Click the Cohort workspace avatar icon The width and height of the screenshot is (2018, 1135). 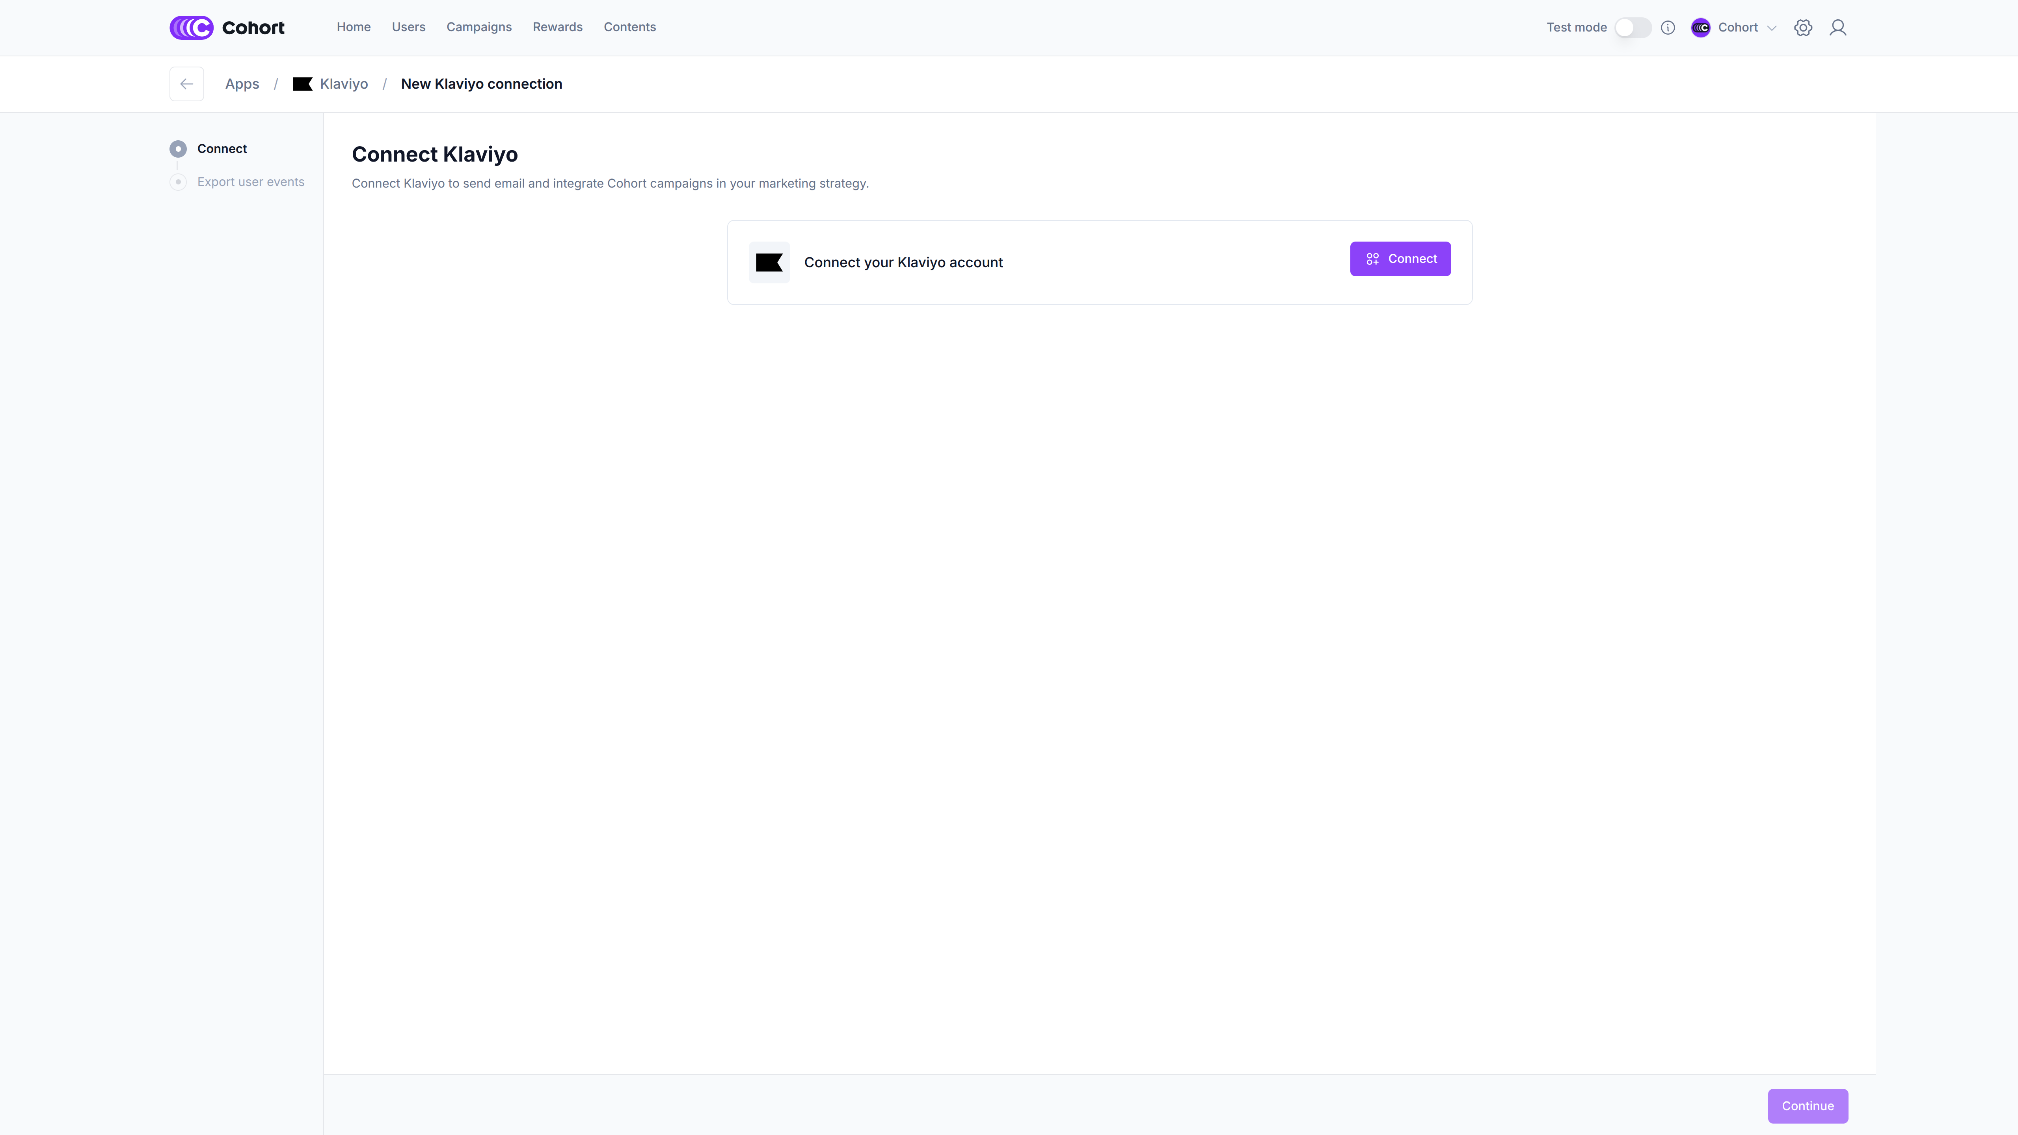coord(1700,28)
